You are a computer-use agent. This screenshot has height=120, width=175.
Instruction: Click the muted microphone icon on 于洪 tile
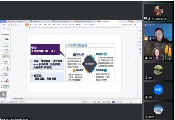[150, 38]
